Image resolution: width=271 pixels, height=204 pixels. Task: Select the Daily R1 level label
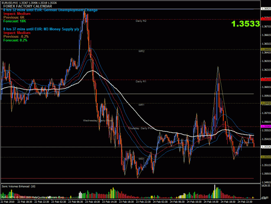[x=141, y=81]
